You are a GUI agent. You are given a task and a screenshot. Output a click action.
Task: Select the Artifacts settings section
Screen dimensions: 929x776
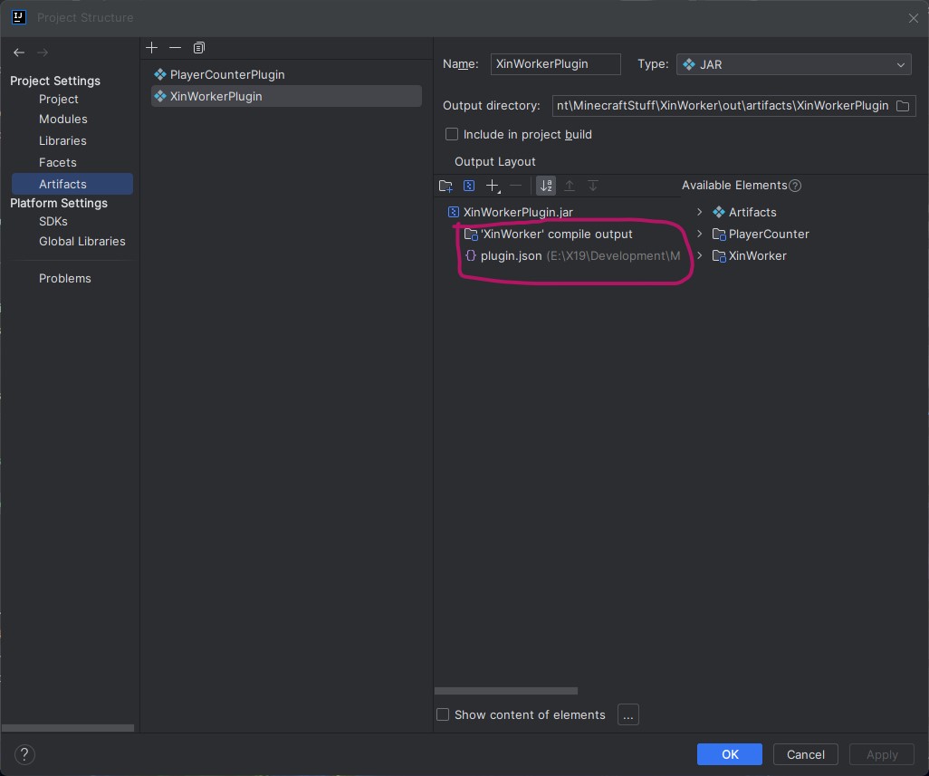[72, 184]
